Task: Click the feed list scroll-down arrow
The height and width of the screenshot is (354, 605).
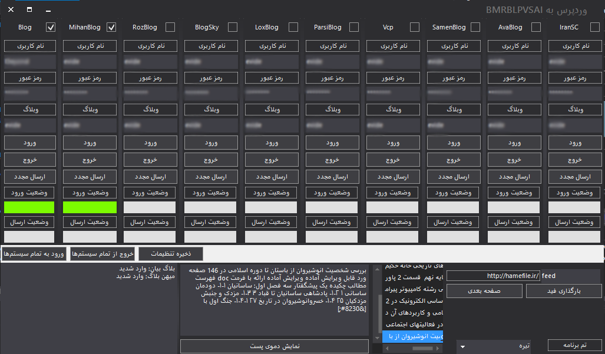Action: click(377, 338)
